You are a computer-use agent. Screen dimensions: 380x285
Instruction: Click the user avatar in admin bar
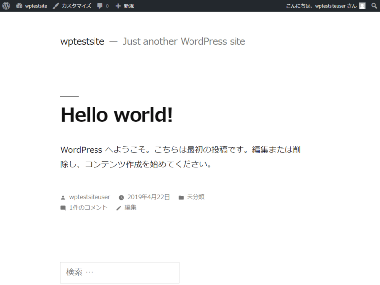tap(362, 6)
